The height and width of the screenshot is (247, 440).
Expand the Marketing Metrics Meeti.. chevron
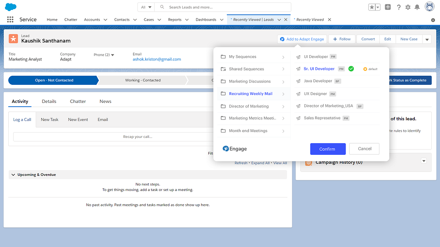pyautogui.click(x=283, y=118)
